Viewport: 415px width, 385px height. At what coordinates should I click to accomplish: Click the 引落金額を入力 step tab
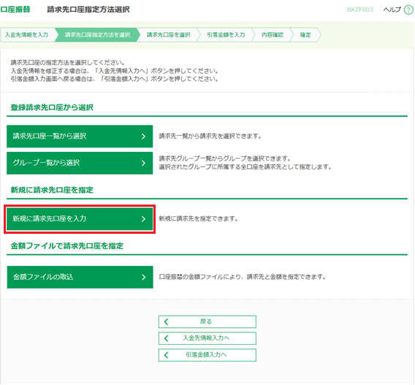point(226,34)
